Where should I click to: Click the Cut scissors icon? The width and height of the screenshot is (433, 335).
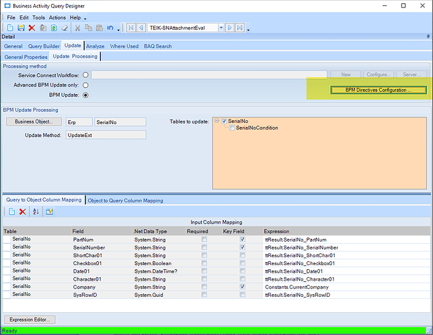77,28
